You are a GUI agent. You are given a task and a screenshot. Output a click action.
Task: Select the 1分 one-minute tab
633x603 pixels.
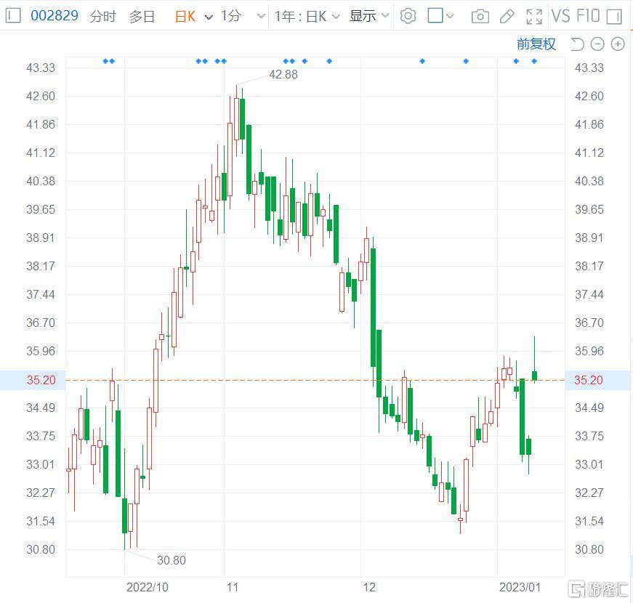pos(231,16)
